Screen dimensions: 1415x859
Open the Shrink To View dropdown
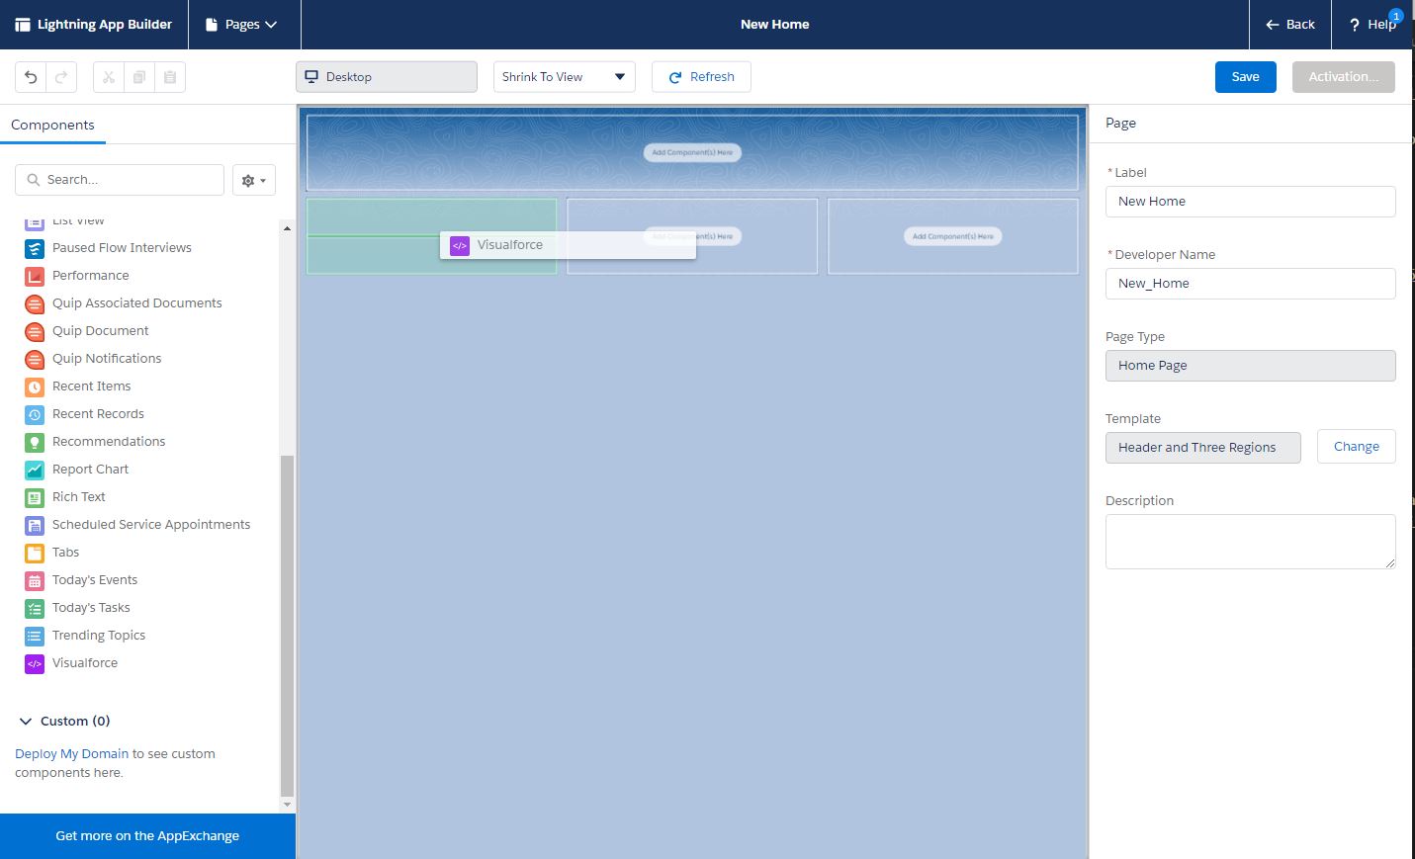tap(564, 77)
